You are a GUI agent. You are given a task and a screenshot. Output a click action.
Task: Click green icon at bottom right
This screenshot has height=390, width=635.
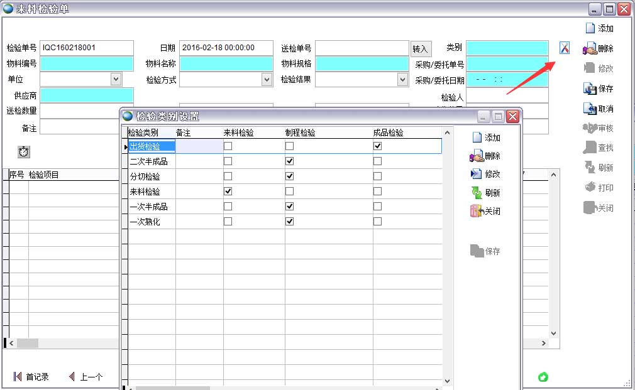(543, 377)
